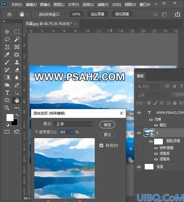Lock transparent pixels in Layers panel
The height and width of the screenshot is (202, 184).
click(x=149, y=103)
